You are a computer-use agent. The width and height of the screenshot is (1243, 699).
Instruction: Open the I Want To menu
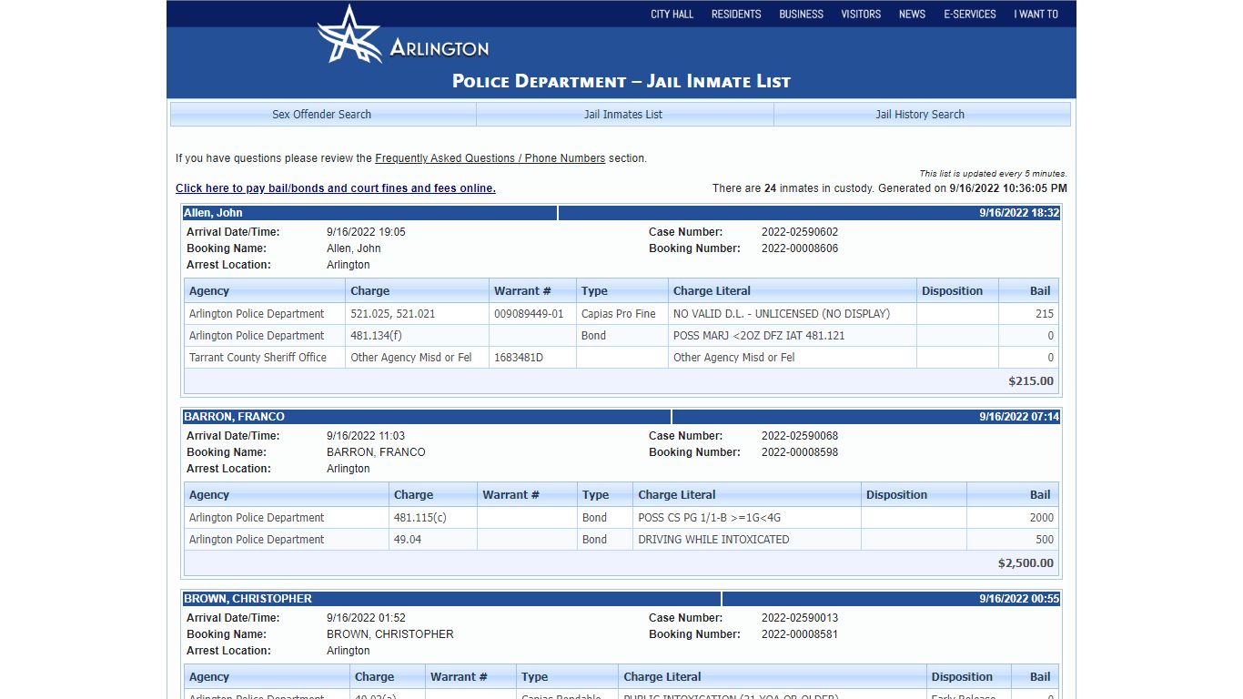tap(1036, 14)
